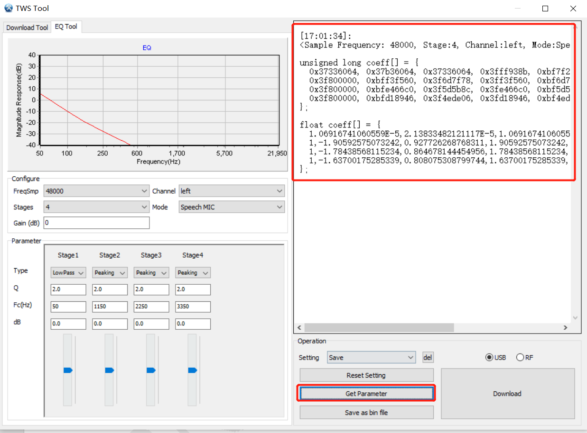The width and height of the screenshot is (587, 433).
Task: Click the TWS Tool application icon in titlebar
Action: tap(8, 8)
